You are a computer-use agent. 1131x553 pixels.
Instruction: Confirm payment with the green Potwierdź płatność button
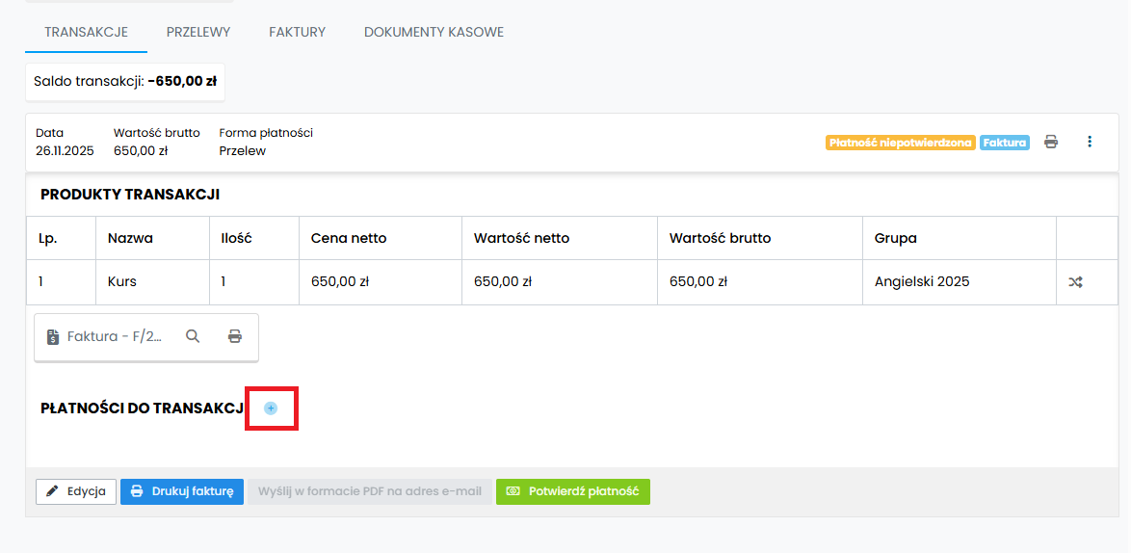[x=573, y=491]
